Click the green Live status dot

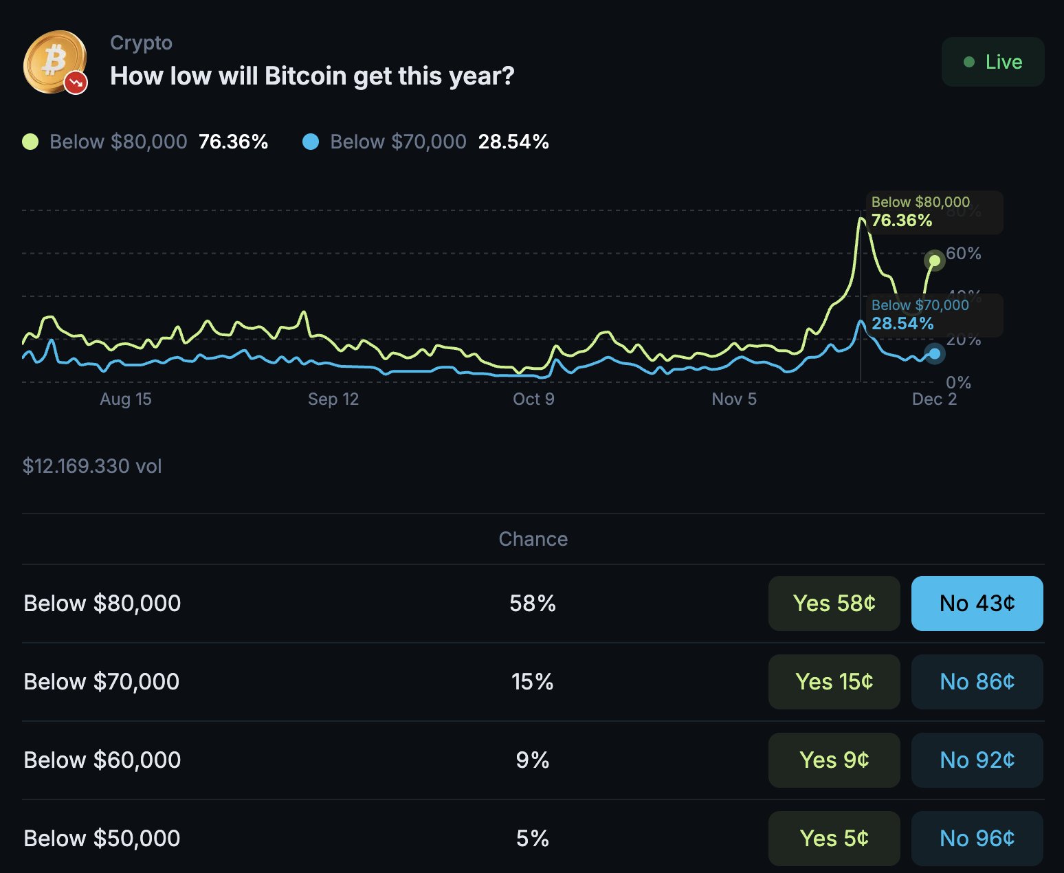[x=969, y=62]
